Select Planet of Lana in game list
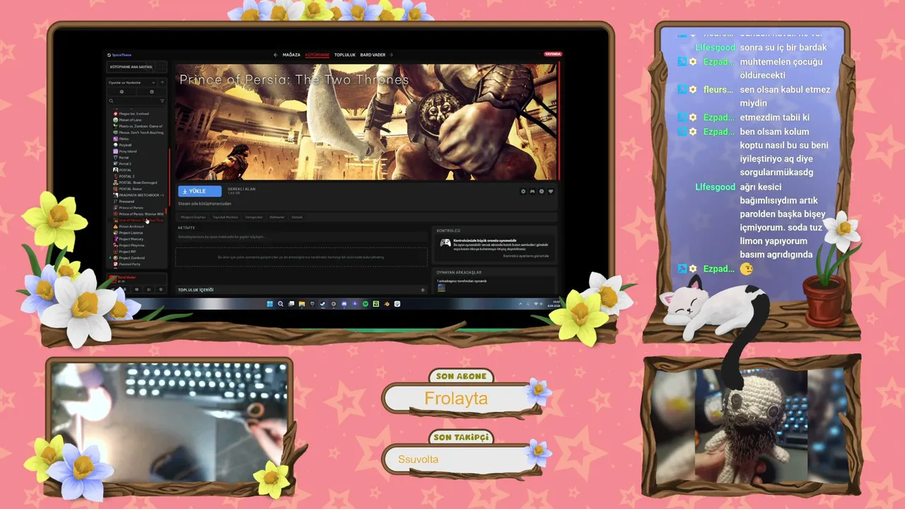The width and height of the screenshot is (905, 509). point(130,120)
